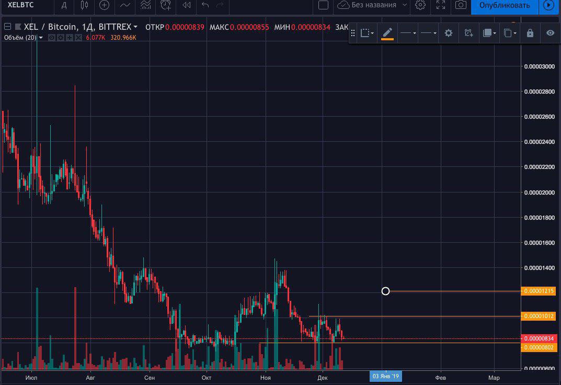
Task: Open the clone or copy drawing dropdown
Action: [x=510, y=33]
